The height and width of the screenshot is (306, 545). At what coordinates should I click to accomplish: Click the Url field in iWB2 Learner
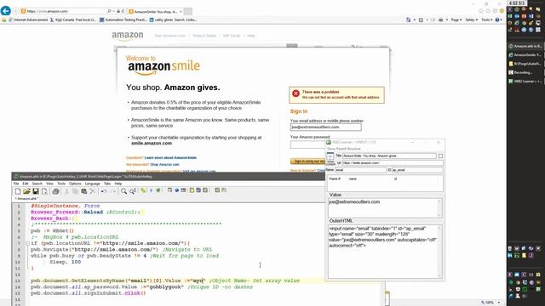[x=393, y=163]
